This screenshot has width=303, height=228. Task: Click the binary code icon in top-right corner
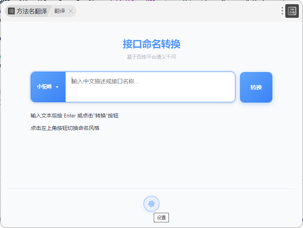pos(292,11)
